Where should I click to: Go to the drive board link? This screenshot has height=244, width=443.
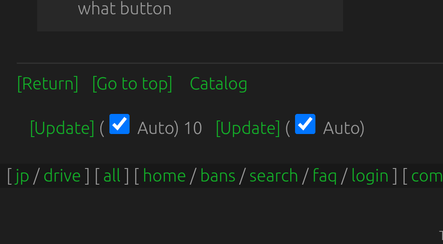point(62,176)
